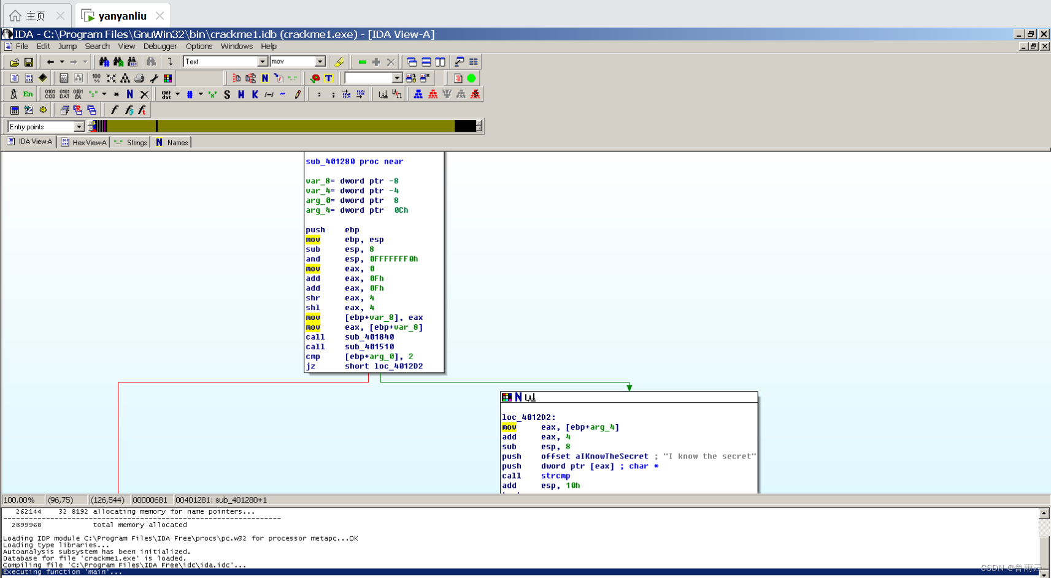Image resolution: width=1051 pixels, height=578 pixels.
Task: Click the color icon in loc_4012D2 node header
Action: [507, 397]
